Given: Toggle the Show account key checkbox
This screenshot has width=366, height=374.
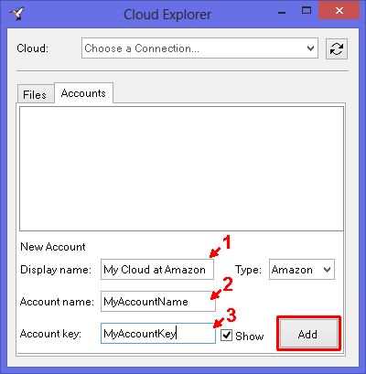Looking at the screenshot, I should pyautogui.click(x=226, y=335).
